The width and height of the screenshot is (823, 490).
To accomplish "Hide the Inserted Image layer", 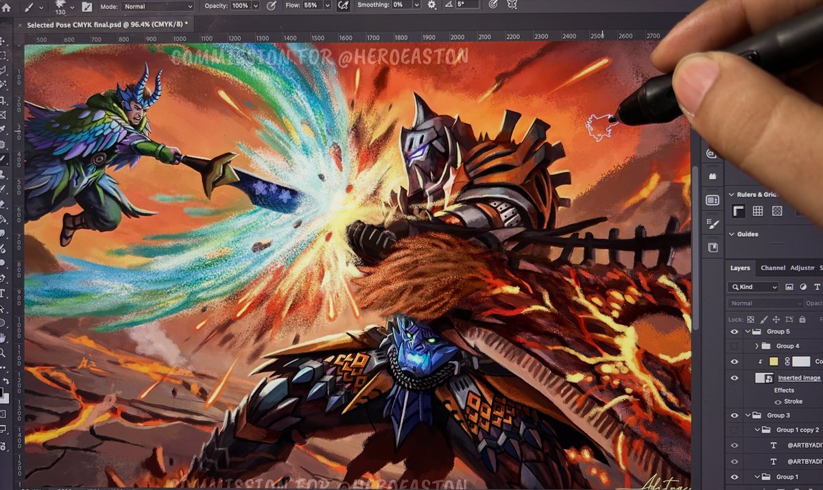I will point(735,378).
